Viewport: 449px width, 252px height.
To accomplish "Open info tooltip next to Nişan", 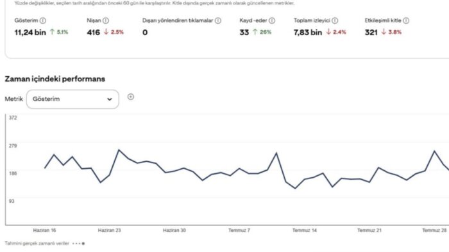I will point(106,20).
